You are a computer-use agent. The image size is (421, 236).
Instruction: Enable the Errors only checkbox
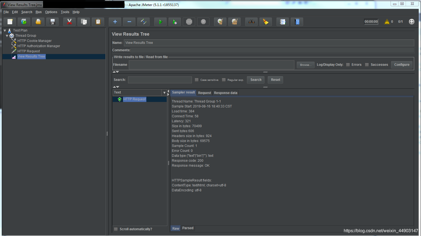[x=348, y=65]
